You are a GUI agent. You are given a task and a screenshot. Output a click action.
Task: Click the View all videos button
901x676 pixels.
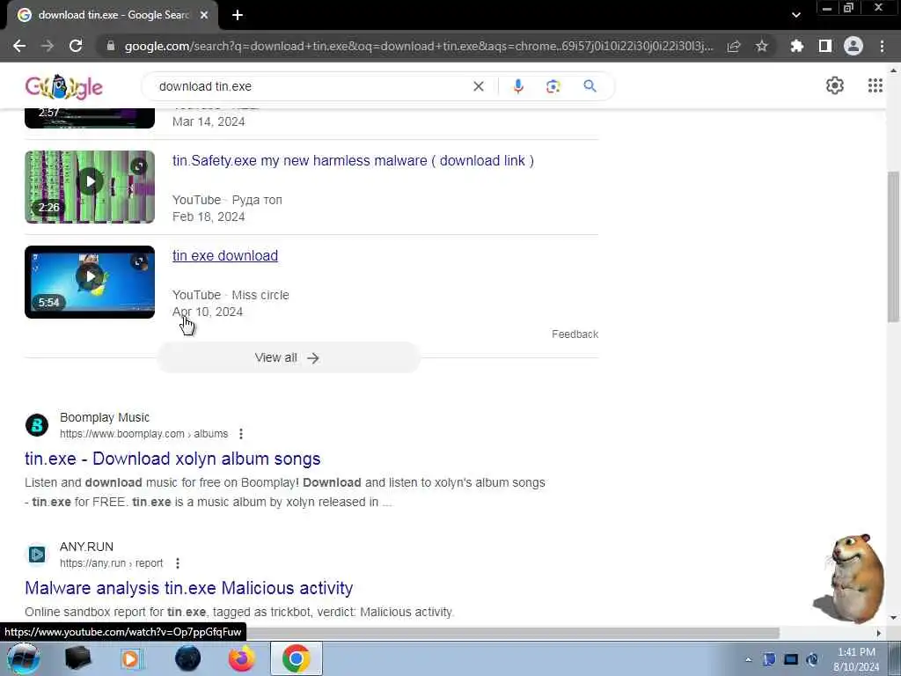click(x=289, y=357)
